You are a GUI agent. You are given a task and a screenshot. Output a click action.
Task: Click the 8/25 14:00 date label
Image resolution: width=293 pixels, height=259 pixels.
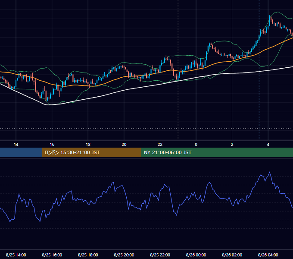(x=16, y=255)
